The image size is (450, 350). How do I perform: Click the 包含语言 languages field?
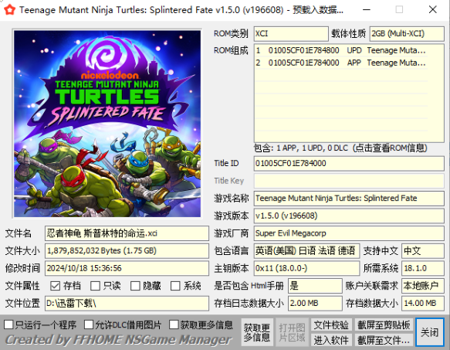306,251
